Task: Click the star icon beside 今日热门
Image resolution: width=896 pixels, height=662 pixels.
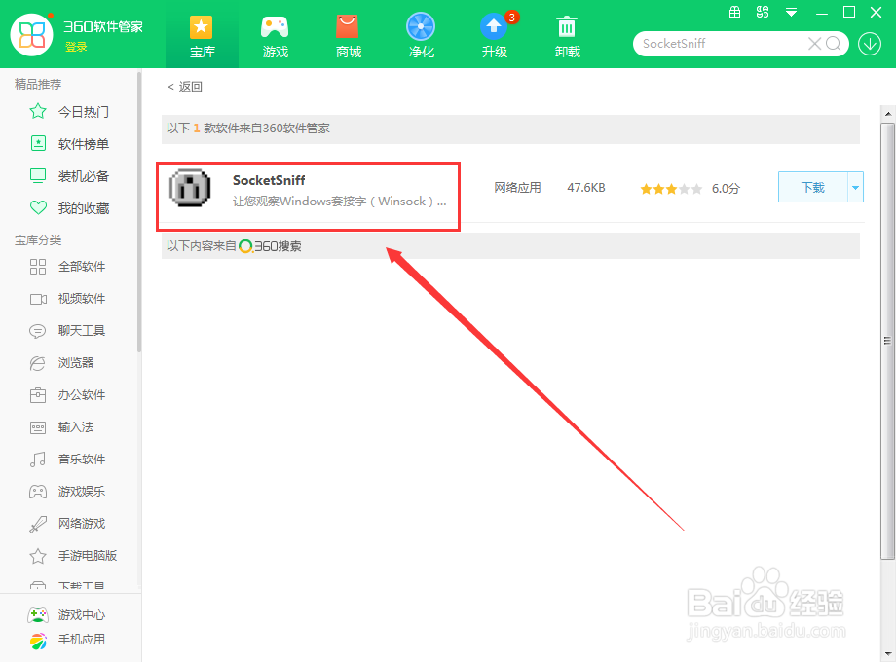Action: 38,111
